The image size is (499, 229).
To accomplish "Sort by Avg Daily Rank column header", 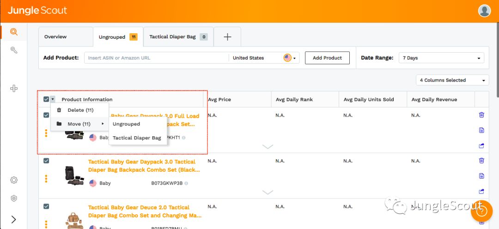I will pos(294,100).
